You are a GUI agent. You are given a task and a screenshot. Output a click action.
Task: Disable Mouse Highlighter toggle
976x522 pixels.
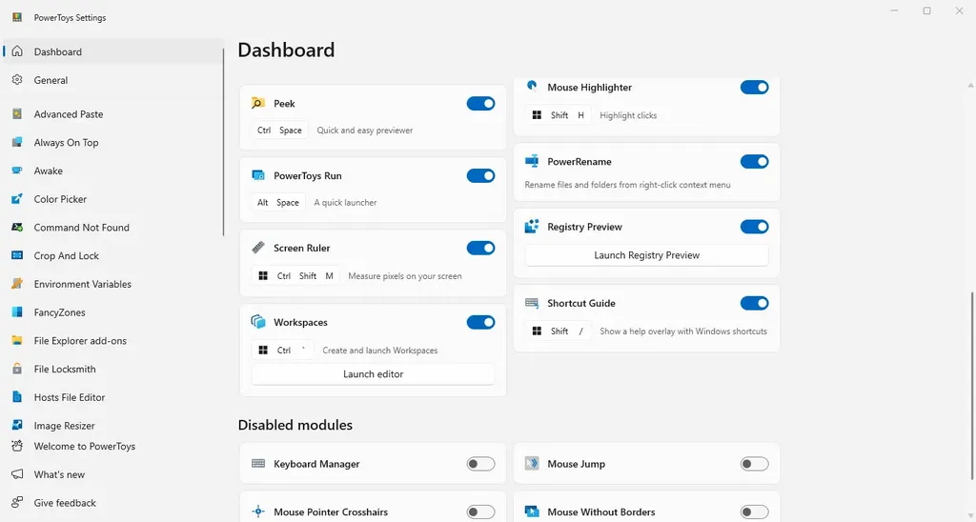(x=755, y=87)
